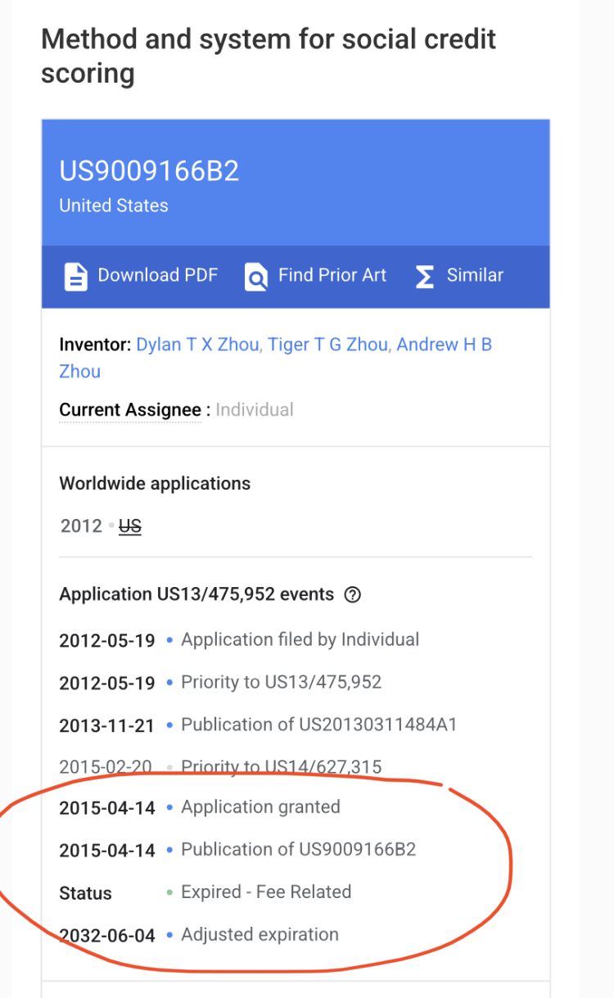Image resolution: width=614 pixels, height=998 pixels.
Task: Click Publication of US20130311484A1 event
Action: 318,725
